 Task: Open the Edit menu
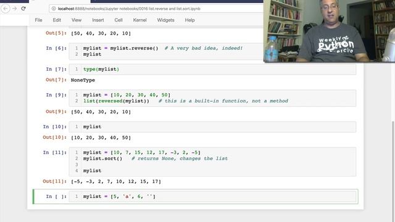point(57,20)
